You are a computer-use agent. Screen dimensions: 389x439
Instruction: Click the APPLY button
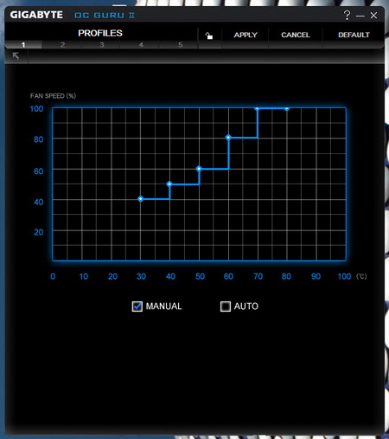(x=246, y=35)
